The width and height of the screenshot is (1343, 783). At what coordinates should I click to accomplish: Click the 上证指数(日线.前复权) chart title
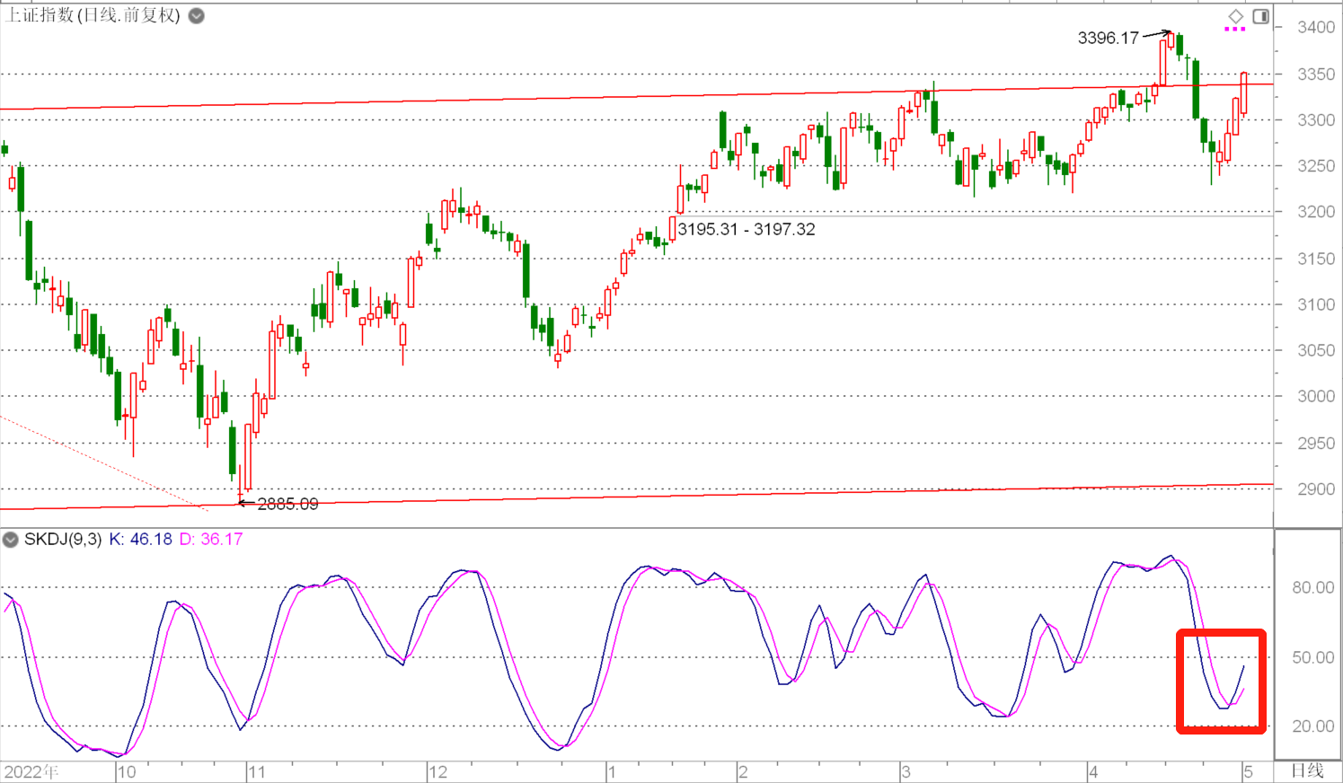tap(93, 15)
